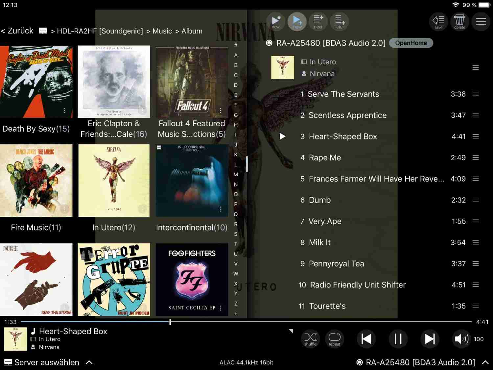Click the ALAC 44.1kHz 16bit format label

[246, 362]
